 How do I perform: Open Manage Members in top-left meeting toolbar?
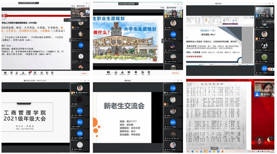click(x=24, y=72)
